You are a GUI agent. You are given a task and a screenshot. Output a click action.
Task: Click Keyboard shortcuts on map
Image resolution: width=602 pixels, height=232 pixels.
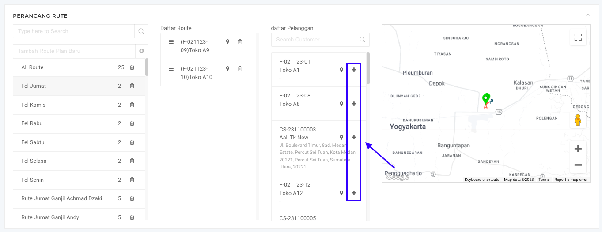(x=482, y=180)
